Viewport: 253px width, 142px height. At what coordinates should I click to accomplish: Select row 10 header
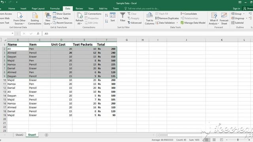pyautogui.click(x=4, y=80)
